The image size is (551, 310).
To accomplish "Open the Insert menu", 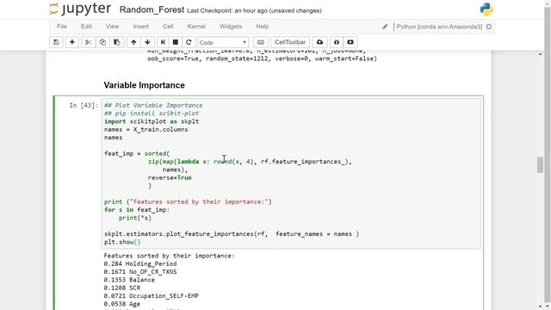I will click(x=140, y=27).
